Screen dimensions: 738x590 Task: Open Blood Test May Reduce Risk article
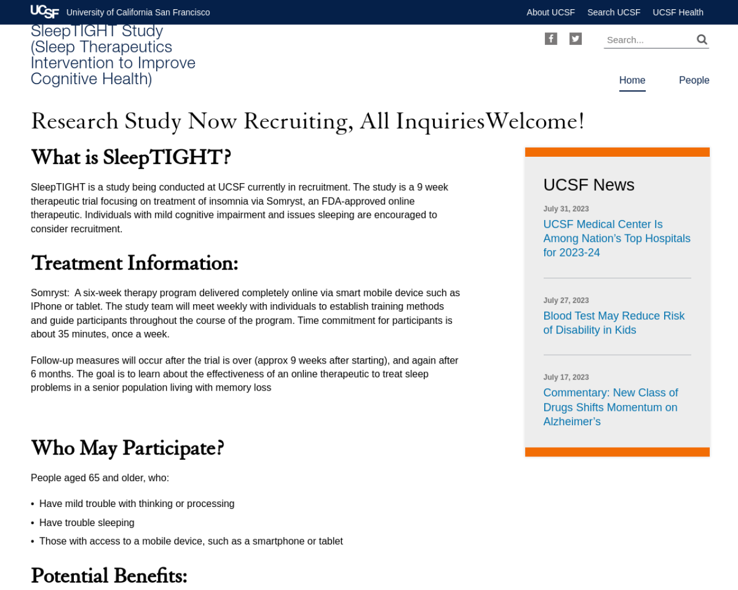[x=614, y=323]
